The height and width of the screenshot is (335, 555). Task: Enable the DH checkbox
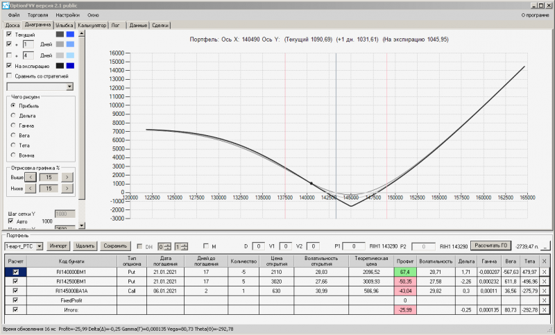[x=139, y=246]
